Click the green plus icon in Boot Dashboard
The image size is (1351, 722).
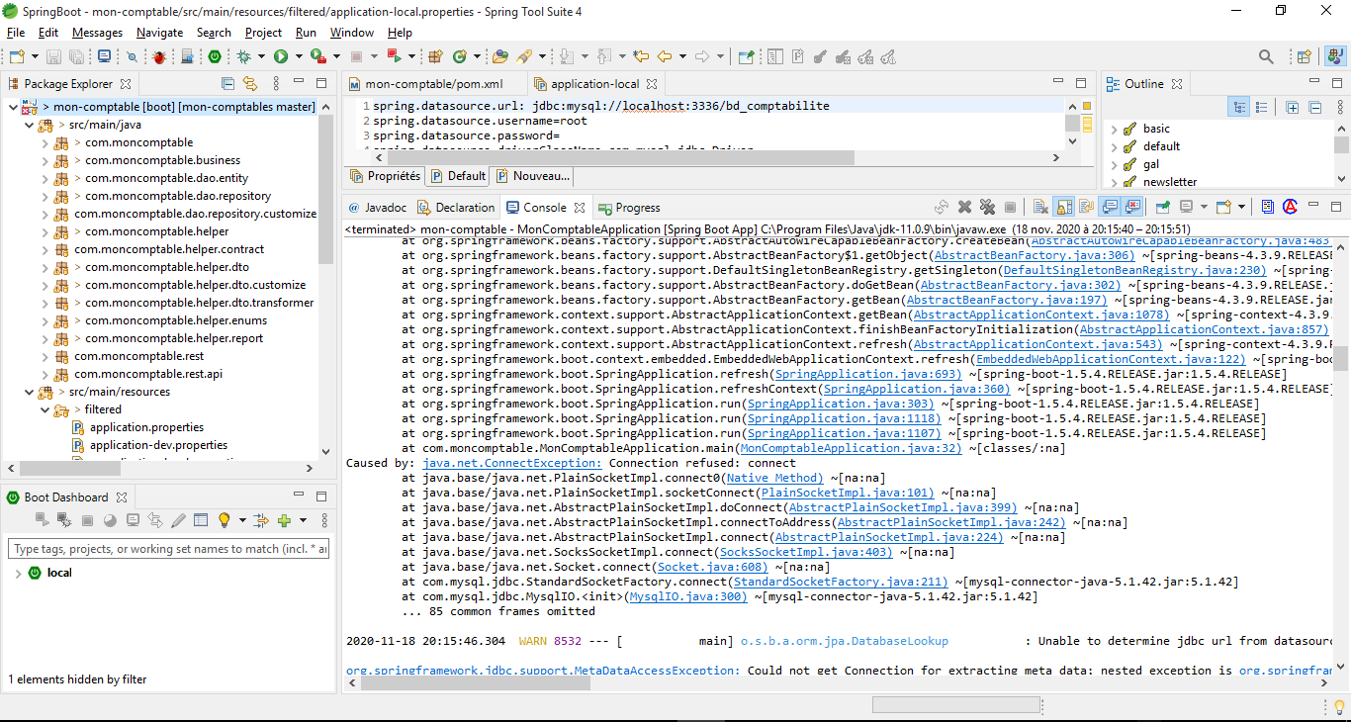pyautogui.click(x=284, y=520)
